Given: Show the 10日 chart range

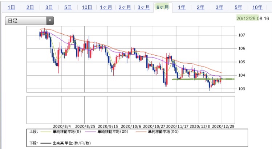Looking at the screenshot, I should (x=87, y=8).
